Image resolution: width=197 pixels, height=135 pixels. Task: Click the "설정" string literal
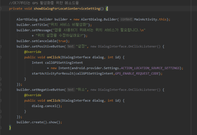(x=81, y=46)
